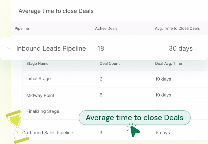The height and width of the screenshot is (144, 208).
Task: Click the Avg. Time to Close Deals header
Action: click(177, 28)
